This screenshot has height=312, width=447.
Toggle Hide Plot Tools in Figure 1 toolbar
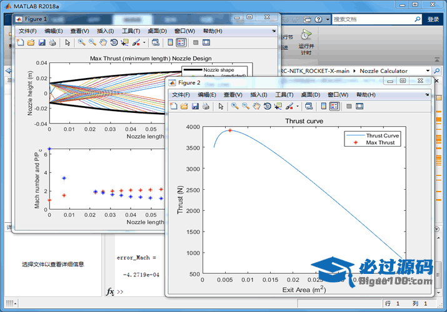196,42
